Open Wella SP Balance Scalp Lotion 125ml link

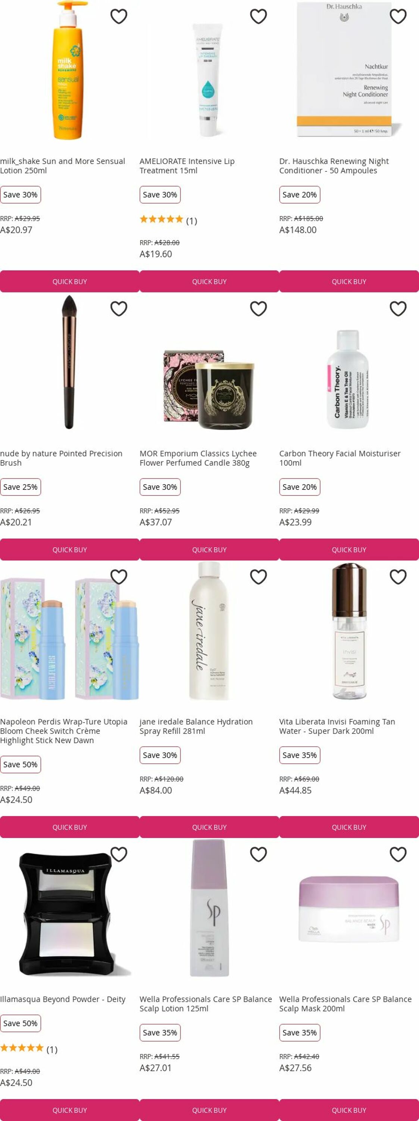206,1004
